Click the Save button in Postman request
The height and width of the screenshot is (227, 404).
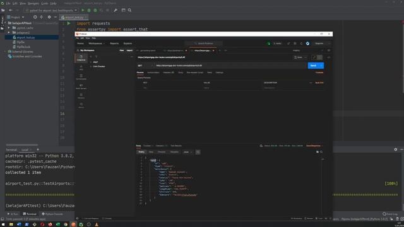coord(299,57)
